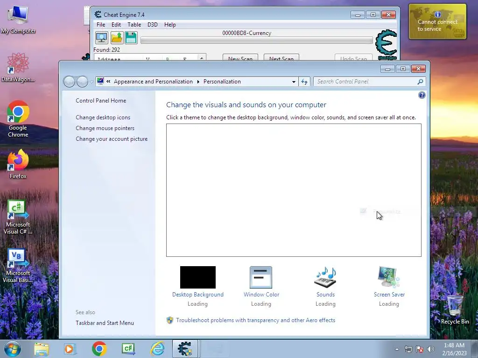Open Cheat Engine D3D menu
This screenshot has height=358, width=478.
click(153, 25)
